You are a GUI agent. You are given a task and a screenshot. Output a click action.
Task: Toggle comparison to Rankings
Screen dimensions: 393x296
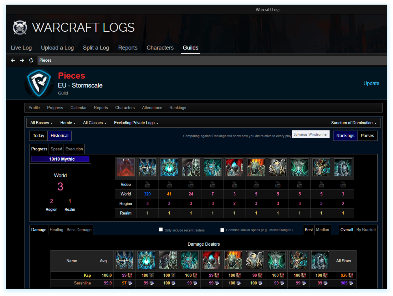pyautogui.click(x=345, y=136)
